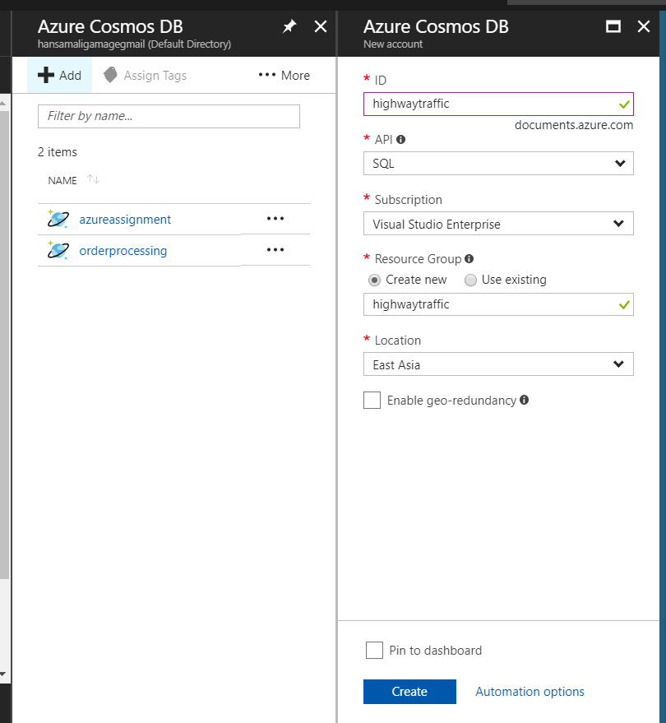Image resolution: width=666 pixels, height=723 pixels.
Task: Open the Location dropdown showing East Asia
Action: [x=498, y=364]
